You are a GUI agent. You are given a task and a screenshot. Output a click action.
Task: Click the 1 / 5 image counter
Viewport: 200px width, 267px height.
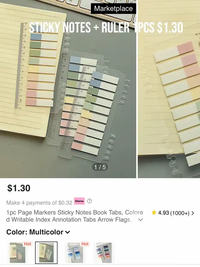pyautogui.click(x=100, y=167)
